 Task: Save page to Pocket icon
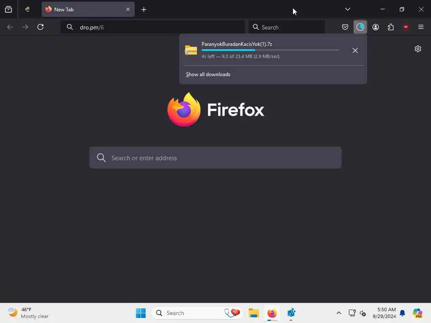(x=345, y=27)
